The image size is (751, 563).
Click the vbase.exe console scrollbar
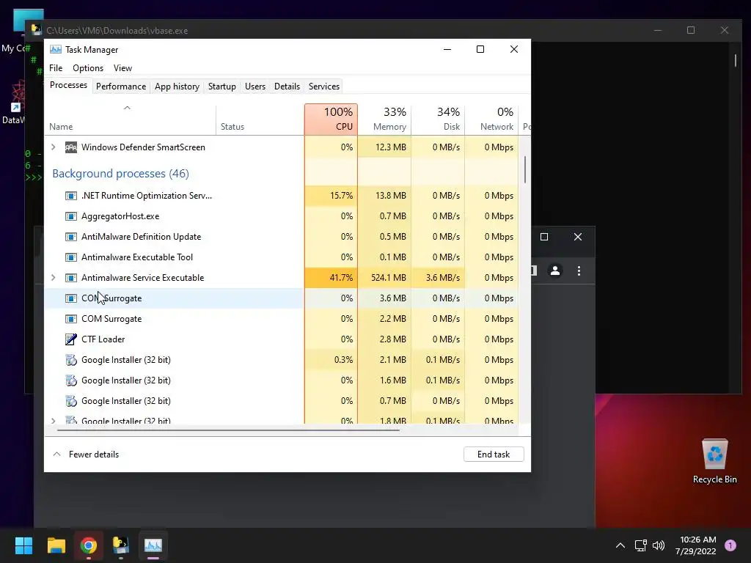[x=735, y=60]
